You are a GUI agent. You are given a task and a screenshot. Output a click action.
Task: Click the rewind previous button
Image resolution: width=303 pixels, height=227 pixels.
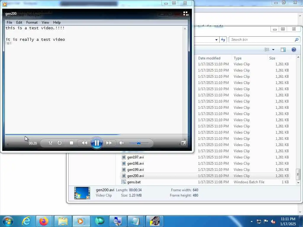click(84, 143)
